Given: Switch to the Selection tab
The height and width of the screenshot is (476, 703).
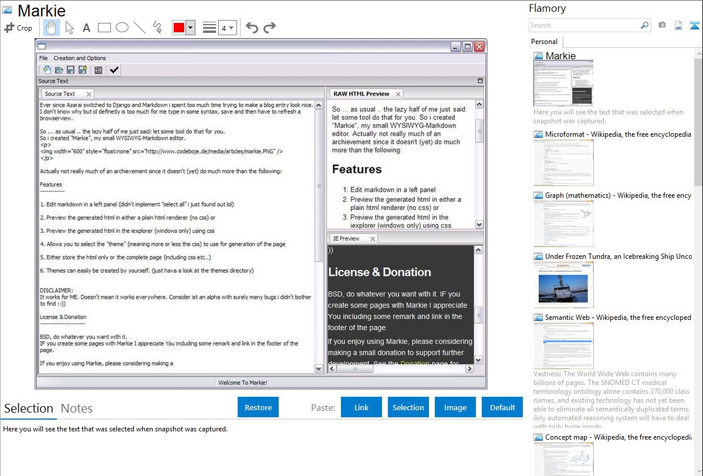Looking at the screenshot, I should click(29, 409).
